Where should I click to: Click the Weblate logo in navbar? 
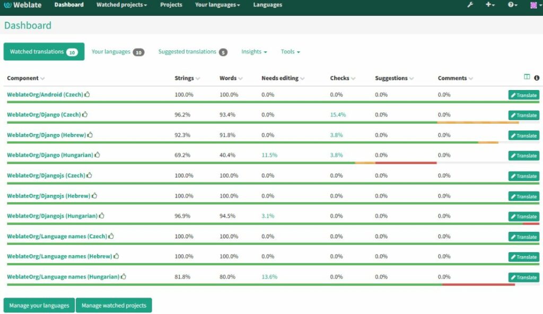(x=22, y=5)
